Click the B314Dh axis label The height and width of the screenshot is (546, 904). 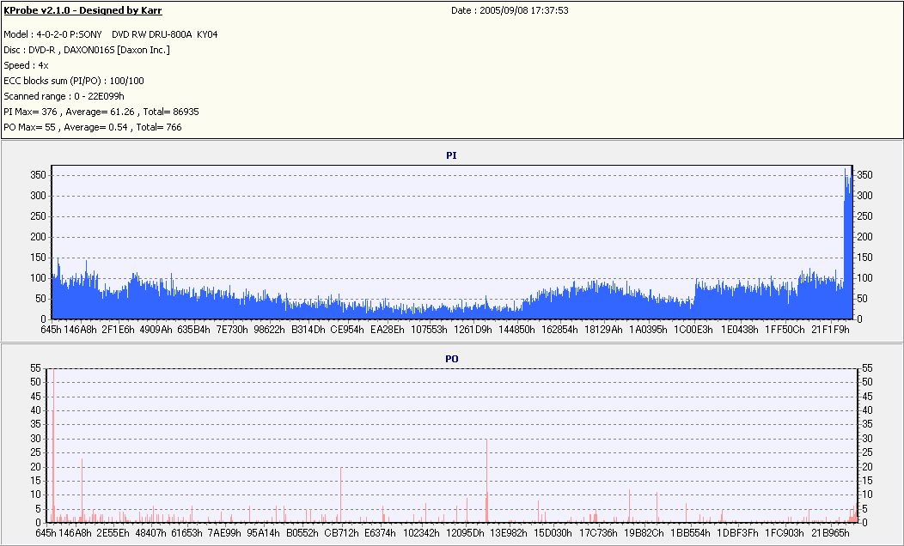click(308, 330)
